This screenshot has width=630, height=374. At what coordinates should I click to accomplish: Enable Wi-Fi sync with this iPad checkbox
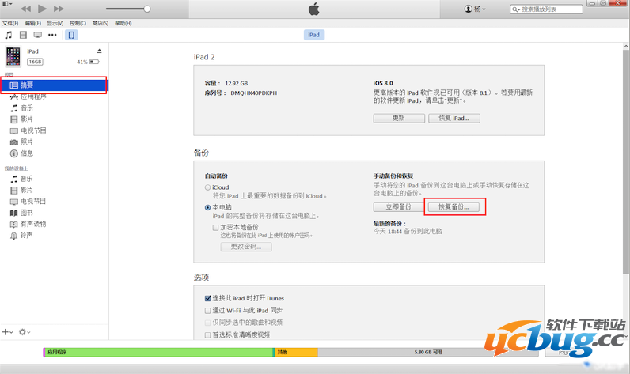pos(208,311)
